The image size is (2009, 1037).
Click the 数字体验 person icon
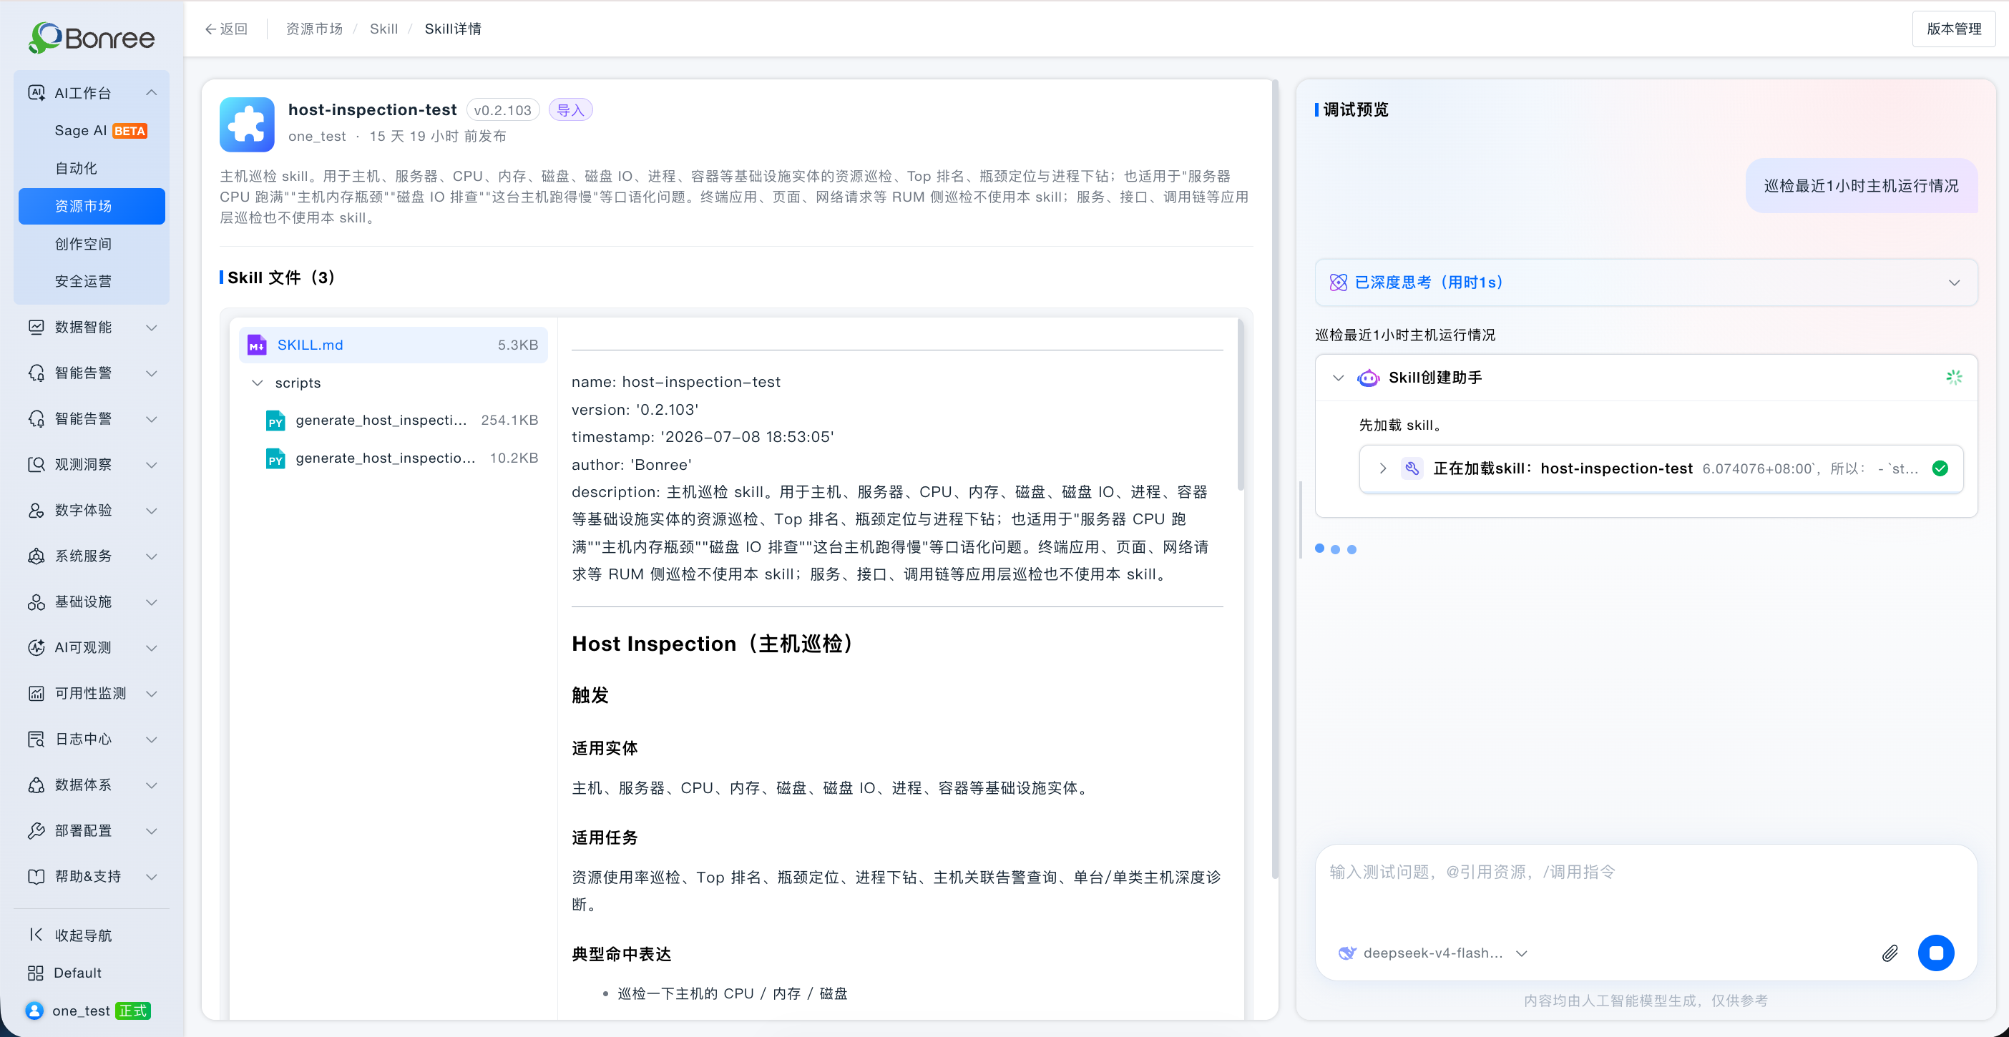pyautogui.click(x=36, y=510)
